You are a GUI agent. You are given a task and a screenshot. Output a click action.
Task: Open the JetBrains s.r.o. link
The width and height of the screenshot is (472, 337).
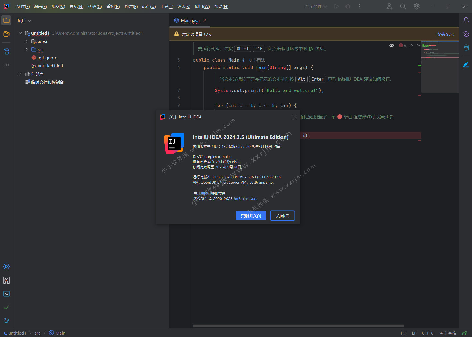pos(245,199)
